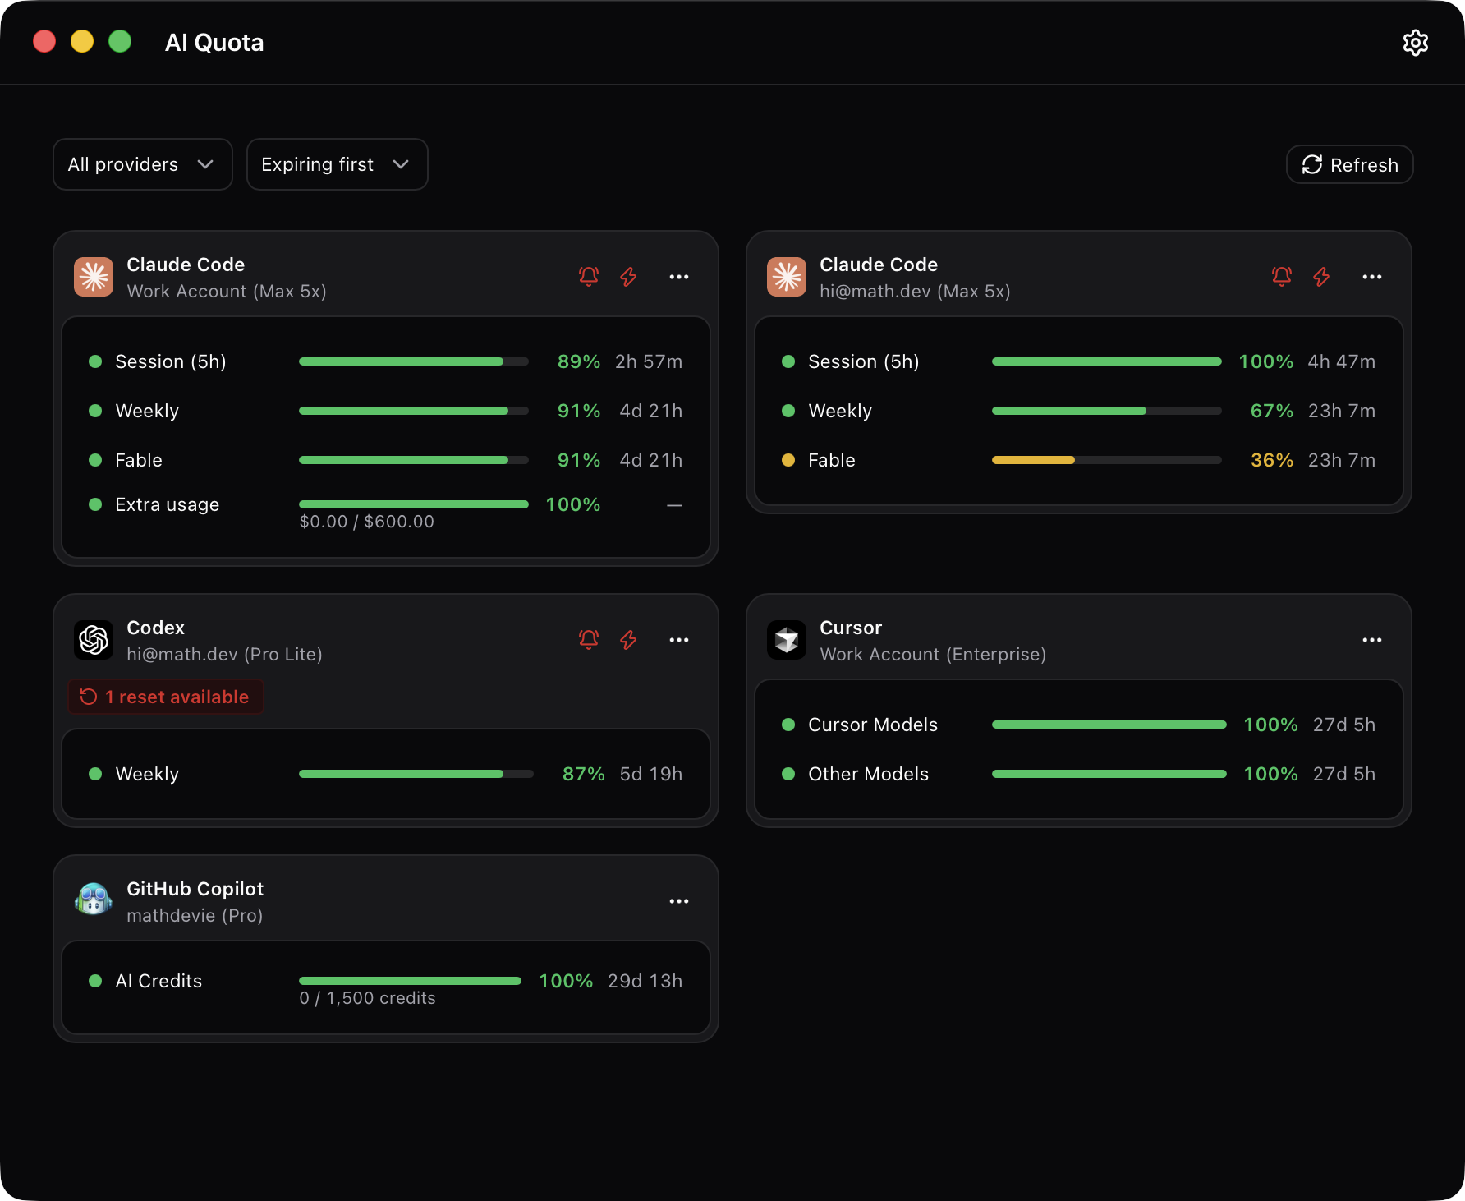
Task: Click the Codex OpenAI logo icon
Action: [94, 640]
